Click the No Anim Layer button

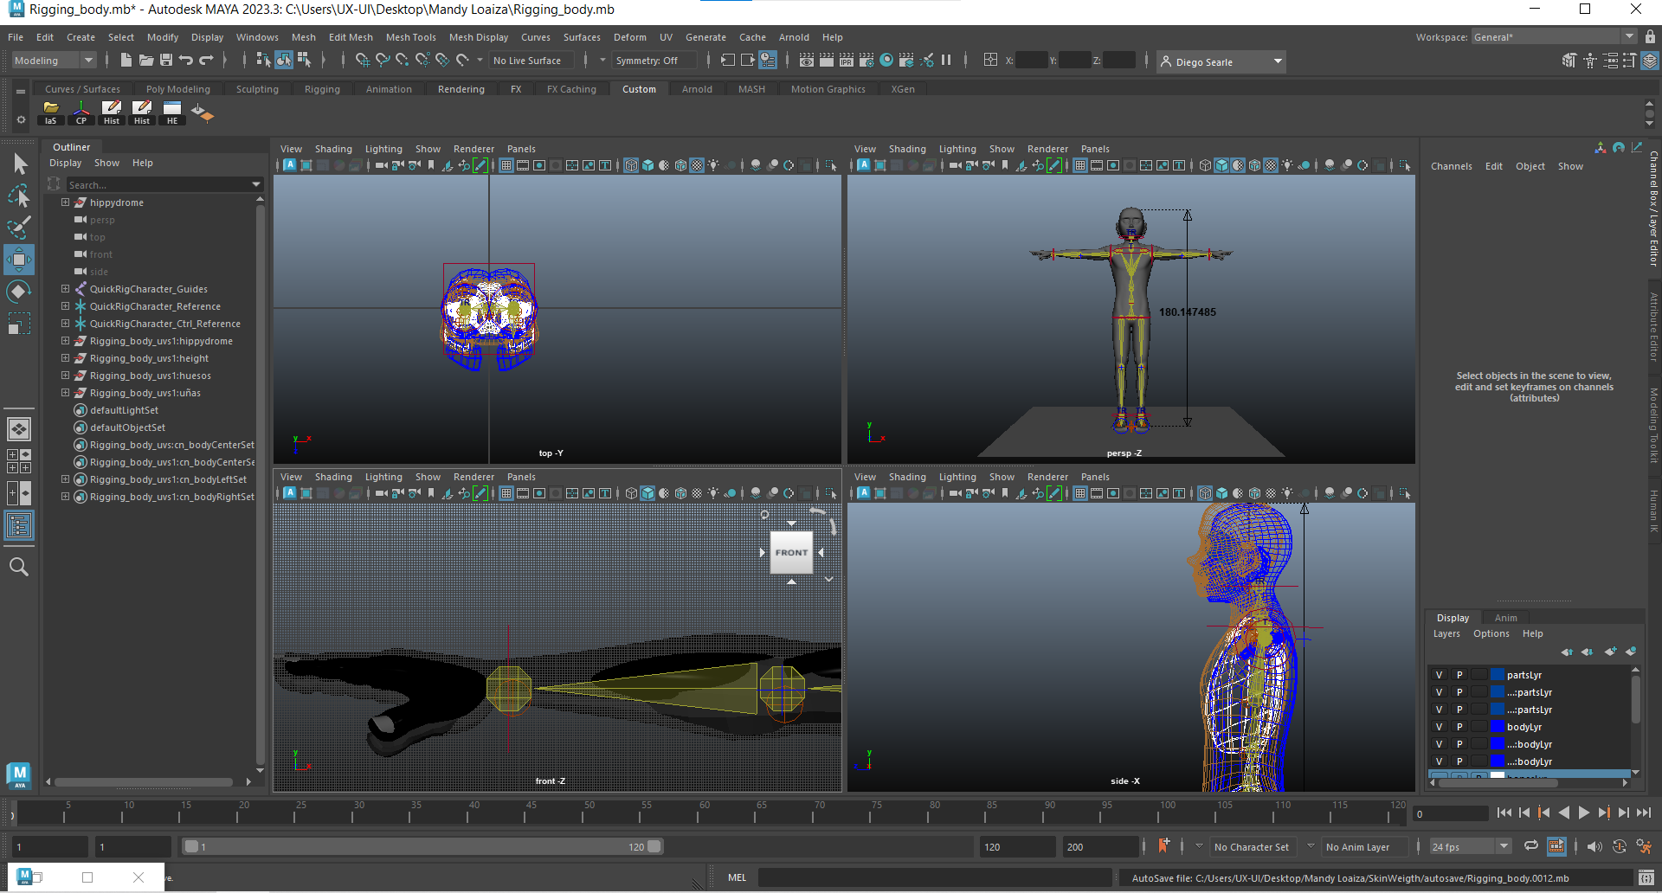pos(1357,847)
